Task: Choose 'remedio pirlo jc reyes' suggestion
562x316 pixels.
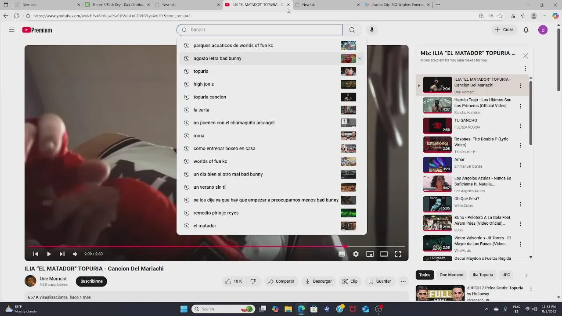Action: click(x=271, y=213)
